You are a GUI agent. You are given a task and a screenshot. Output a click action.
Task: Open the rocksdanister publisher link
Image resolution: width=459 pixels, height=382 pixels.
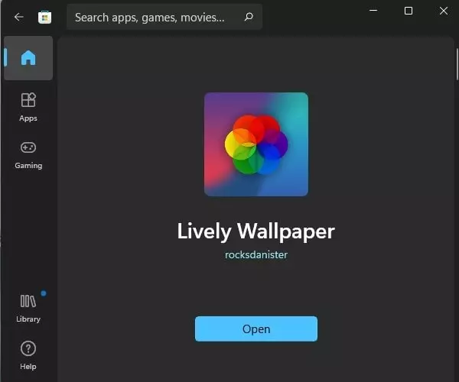point(256,254)
